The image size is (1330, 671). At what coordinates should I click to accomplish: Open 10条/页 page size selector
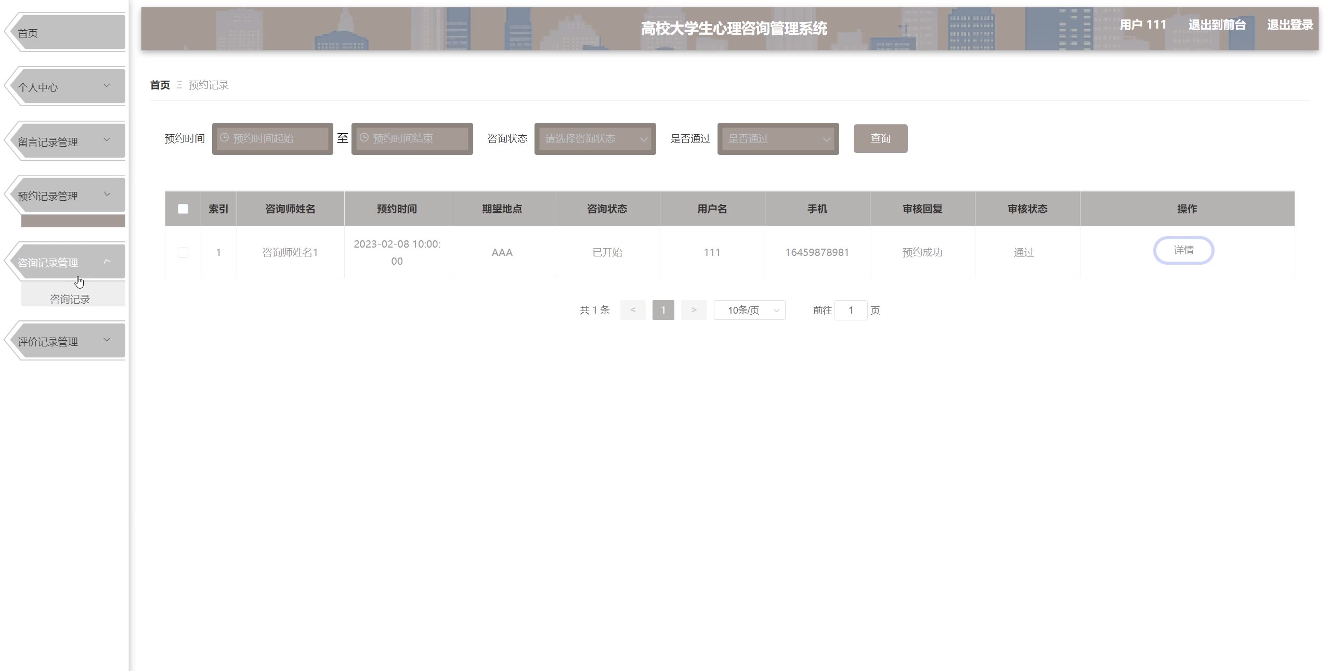749,310
